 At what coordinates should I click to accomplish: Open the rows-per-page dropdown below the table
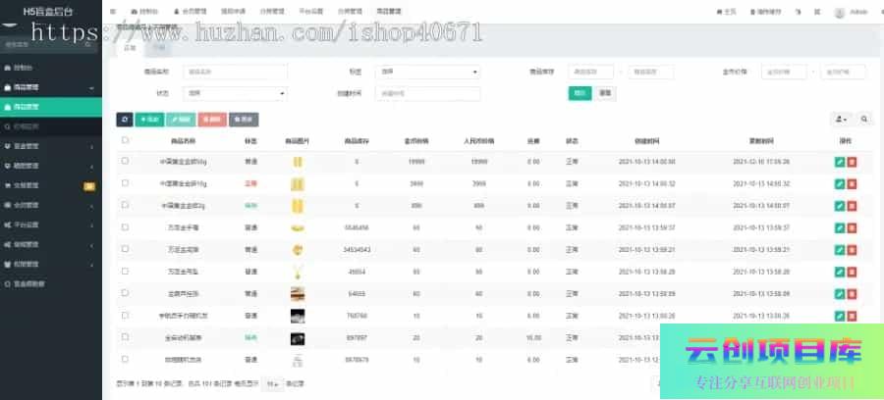click(x=271, y=384)
